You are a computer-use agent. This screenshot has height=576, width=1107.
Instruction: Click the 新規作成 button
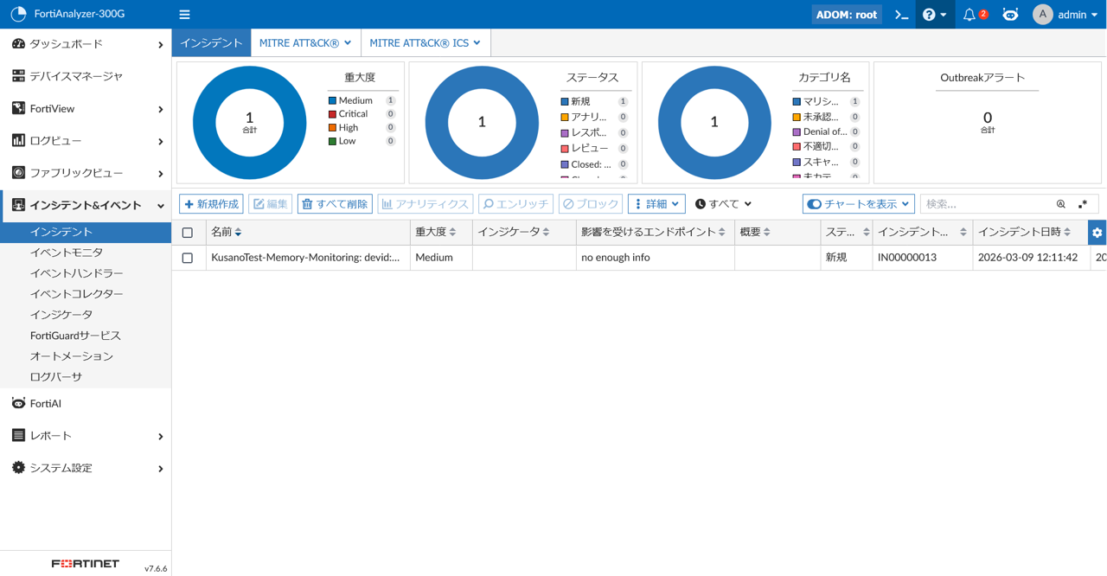pos(211,204)
